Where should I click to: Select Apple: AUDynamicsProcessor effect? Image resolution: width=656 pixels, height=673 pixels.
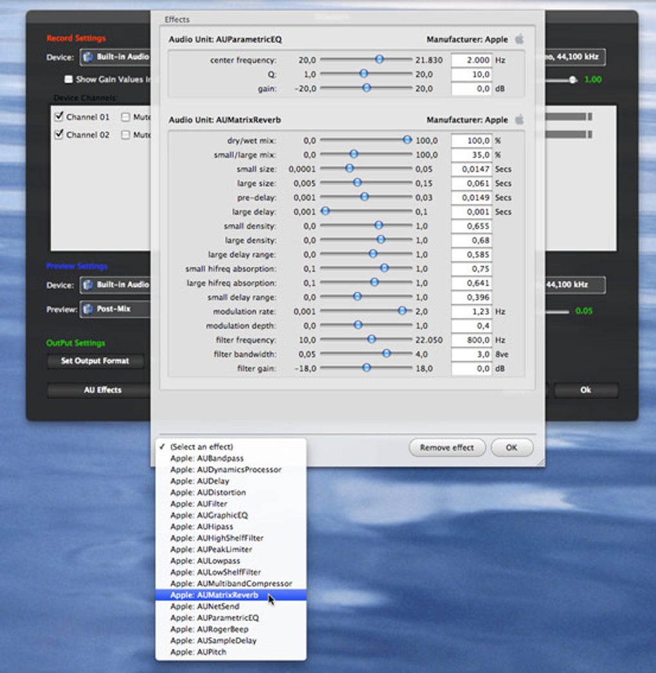231,470
